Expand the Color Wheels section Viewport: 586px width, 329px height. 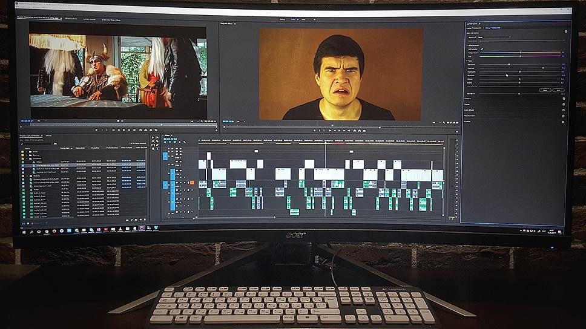pyautogui.click(x=470, y=110)
